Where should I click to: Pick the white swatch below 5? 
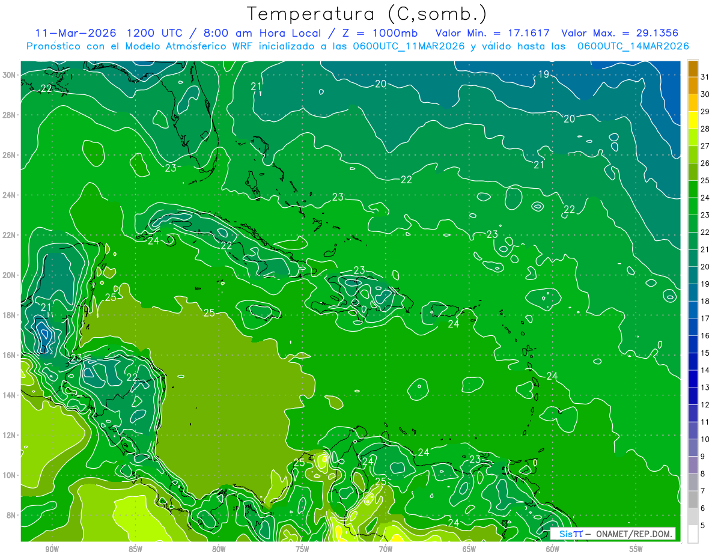[693, 534]
